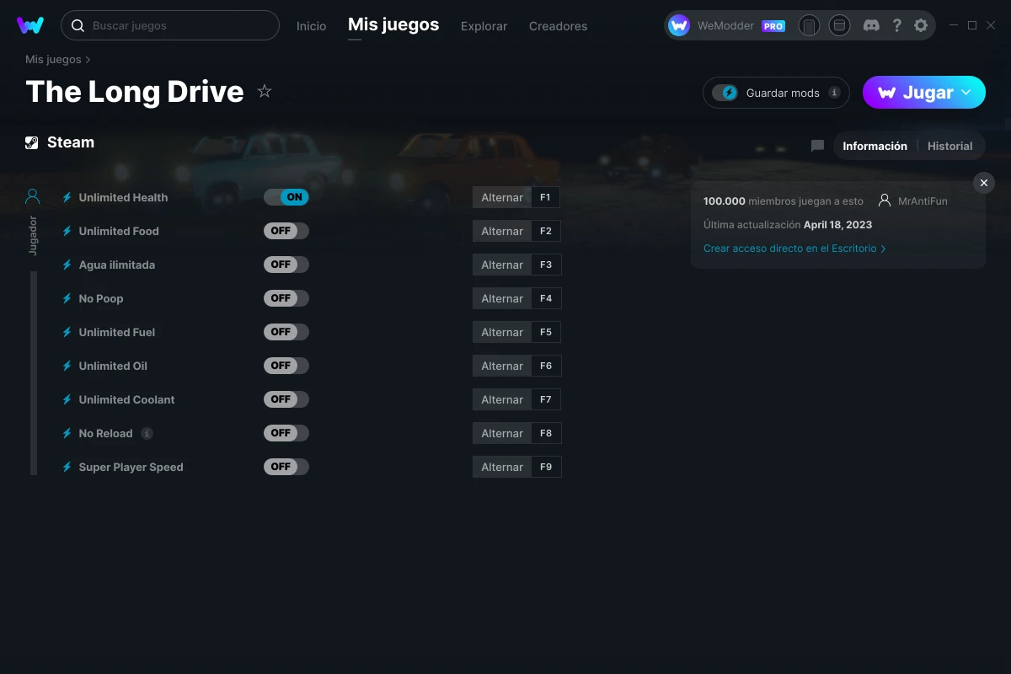Image resolution: width=1011 pixels, height=674 pixels.
Task: Click Crear acceso directo en el Escritorio
Action: [x=794, y=249]
